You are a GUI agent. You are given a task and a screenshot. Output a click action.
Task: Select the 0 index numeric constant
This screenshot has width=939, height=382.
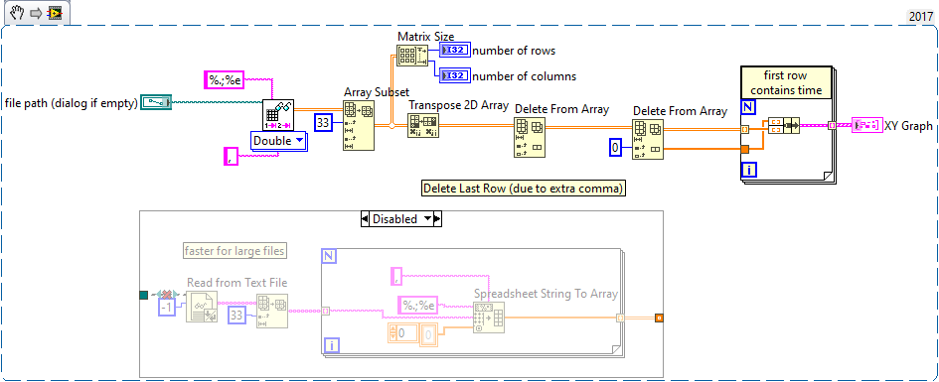click(616, 147)
